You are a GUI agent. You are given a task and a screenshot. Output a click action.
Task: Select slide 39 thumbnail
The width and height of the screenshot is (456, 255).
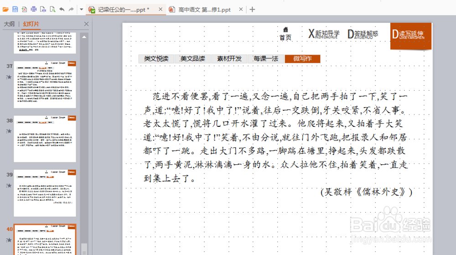point(45,193)
